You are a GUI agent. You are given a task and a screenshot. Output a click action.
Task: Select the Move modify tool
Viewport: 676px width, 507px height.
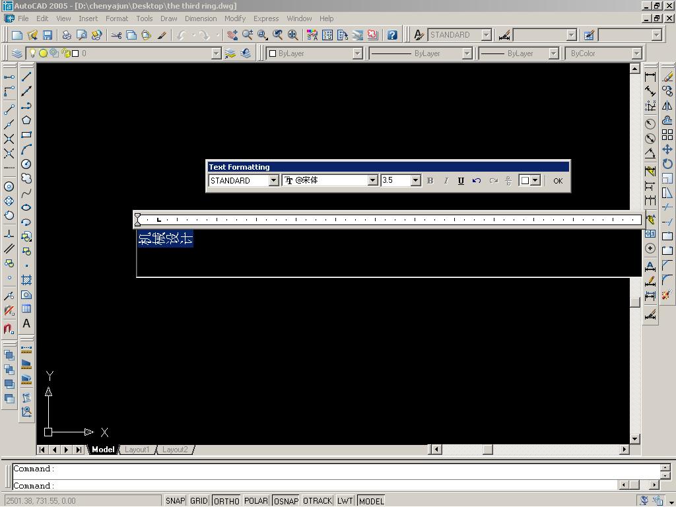click(667, 150)
